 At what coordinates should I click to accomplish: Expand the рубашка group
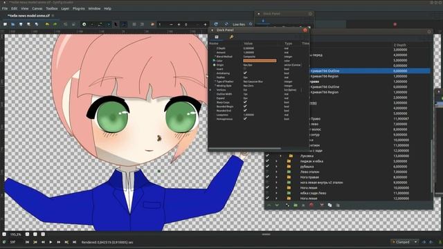pyautogui.click(x=277, y=167)
